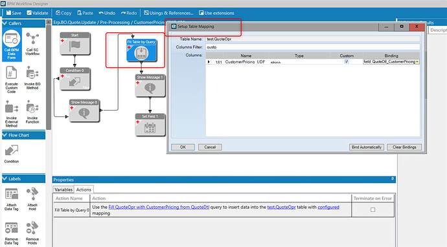Viewport: 447px width, 247px height.
Task: Select the Show Message 1 node
Action: (x=150, y=85)
